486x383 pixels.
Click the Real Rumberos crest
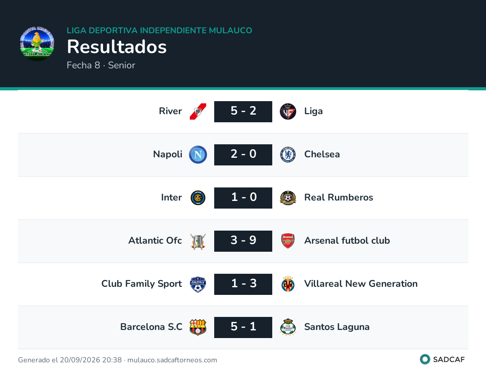coord(288,198)
